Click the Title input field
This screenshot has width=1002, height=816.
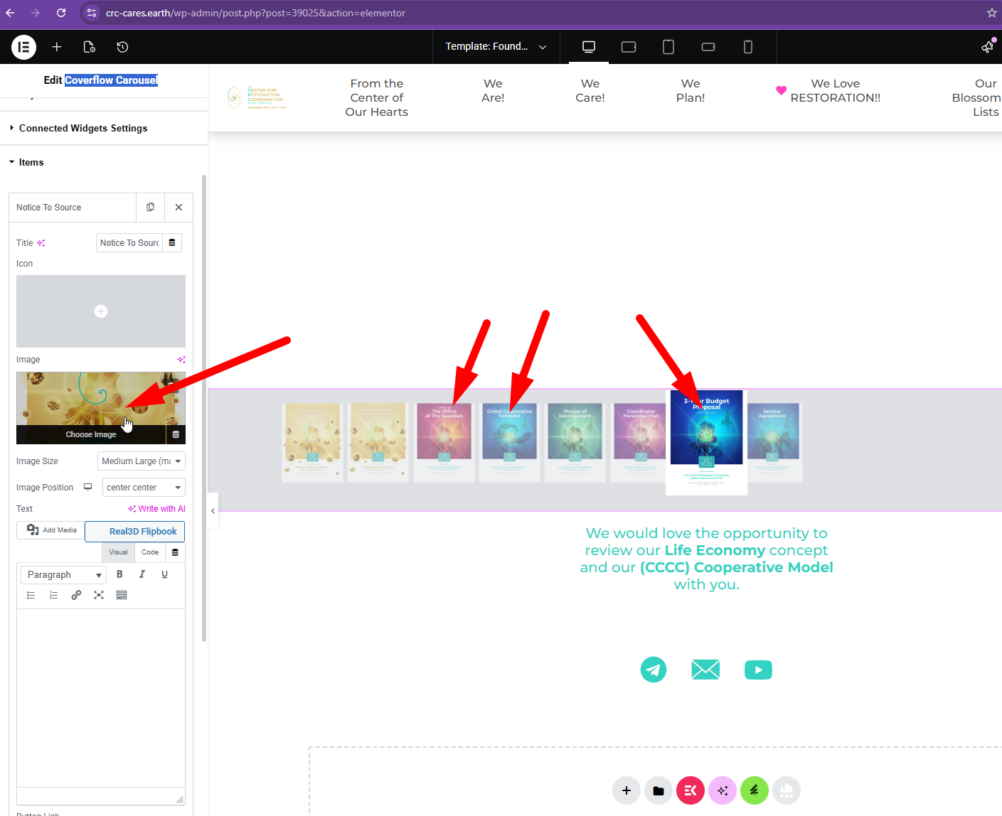[x=129, y=243]
